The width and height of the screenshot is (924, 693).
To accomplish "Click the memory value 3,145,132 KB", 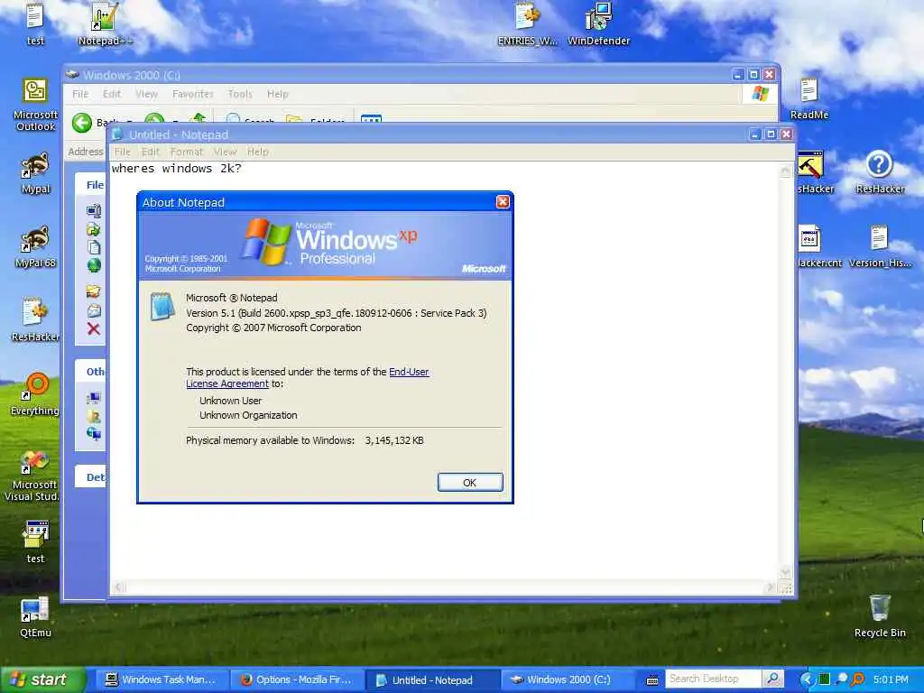I will pos(394,440).
